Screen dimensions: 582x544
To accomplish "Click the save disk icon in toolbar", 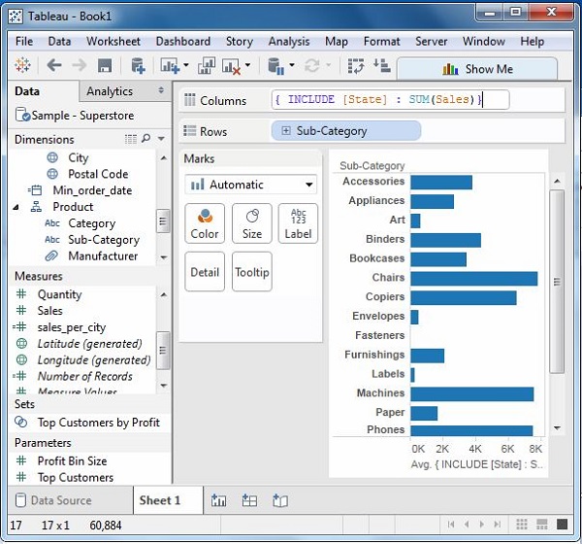I will pyautogui.click(x=105, y=66).
